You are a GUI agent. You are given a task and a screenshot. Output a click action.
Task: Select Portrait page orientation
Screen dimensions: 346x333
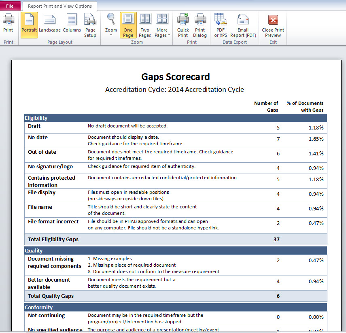click(x=29, y=25)
